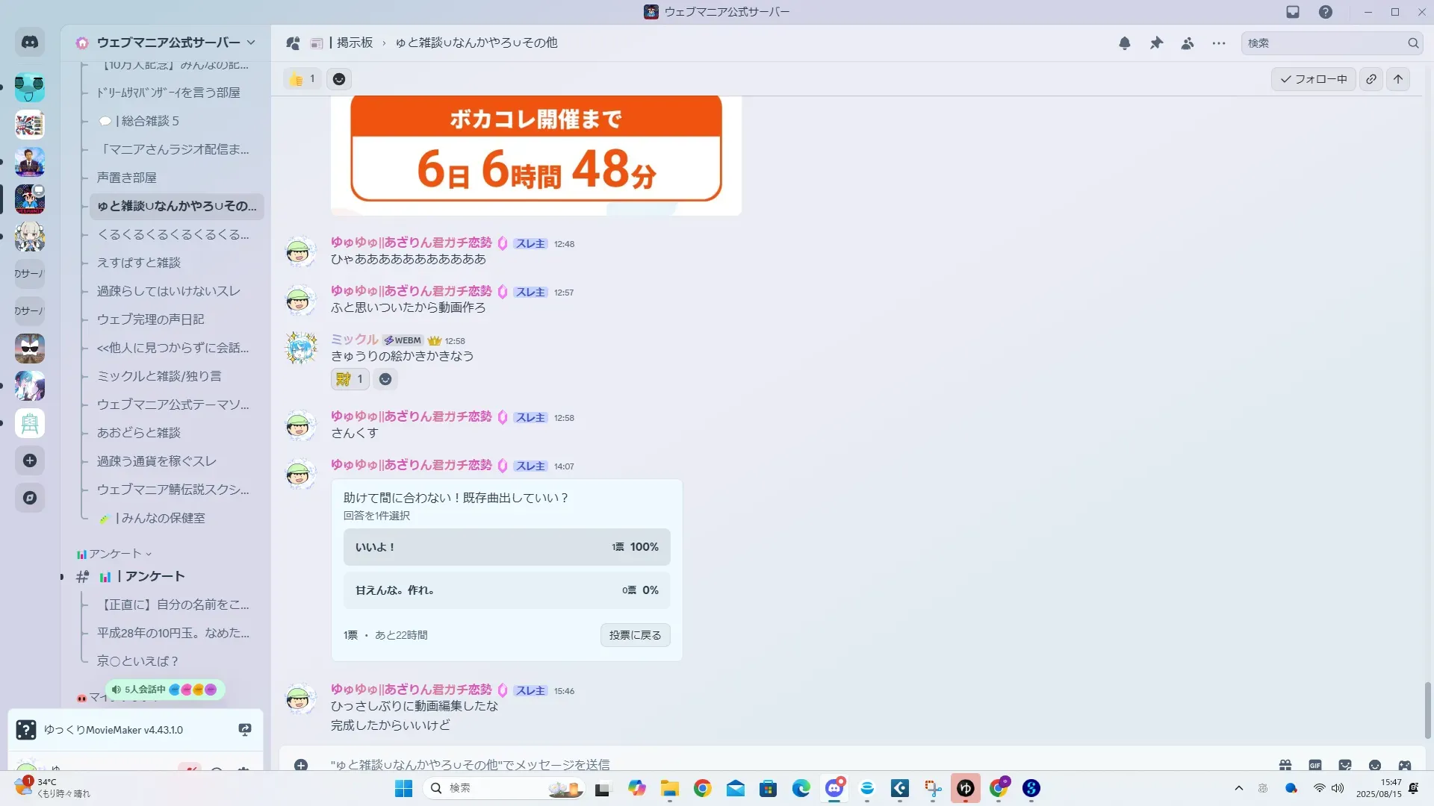This screenshot has width=1434, height=806.
Task: Open the inbox icon in title bar
Action: point(1293,12)
